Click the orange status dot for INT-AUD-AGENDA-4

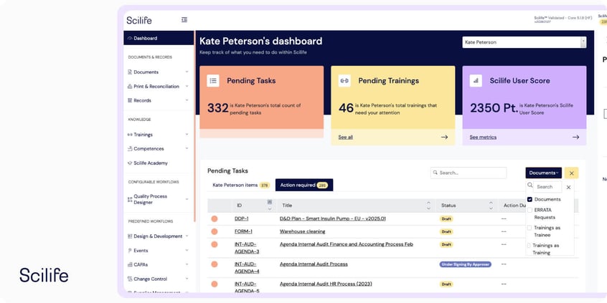215,264
